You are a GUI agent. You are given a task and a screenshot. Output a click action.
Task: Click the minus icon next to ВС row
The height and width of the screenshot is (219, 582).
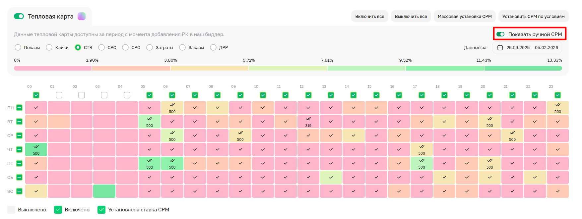pos(19,191)
